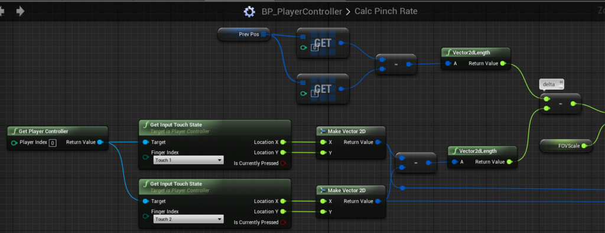Click Finger Index pin of Touch 2 node
Image resolution: width=605 pixels, height=233 pixels.
point(146,216)
